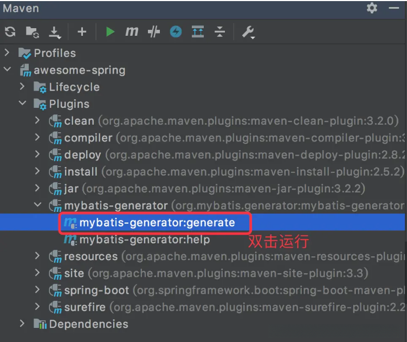Select the 'jar' plugin text
Viewport: 407px width, 342px height.
72,189
